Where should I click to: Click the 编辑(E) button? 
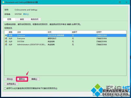click(x=34, y=79)
